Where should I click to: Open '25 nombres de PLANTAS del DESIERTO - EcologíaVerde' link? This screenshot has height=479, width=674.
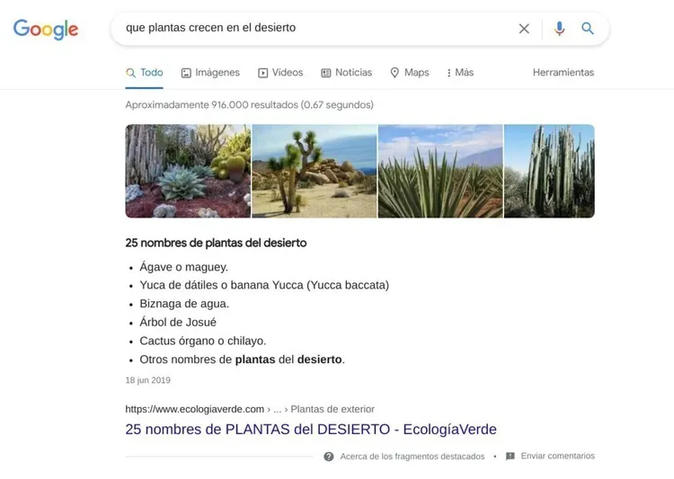[311, 429]
